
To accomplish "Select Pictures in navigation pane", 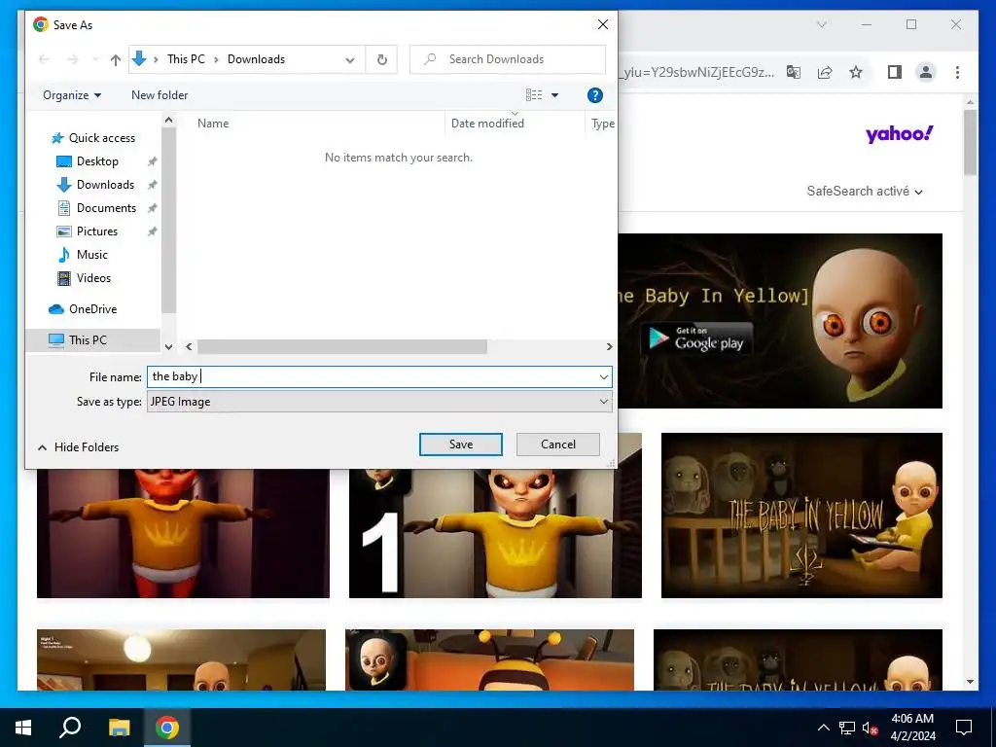I will point(96,231).
